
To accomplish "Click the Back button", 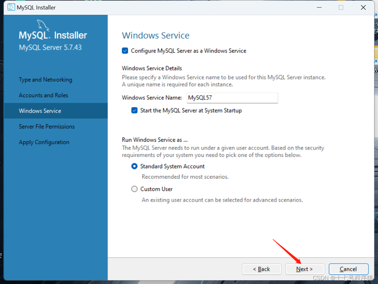I will (x=261, y=269).
